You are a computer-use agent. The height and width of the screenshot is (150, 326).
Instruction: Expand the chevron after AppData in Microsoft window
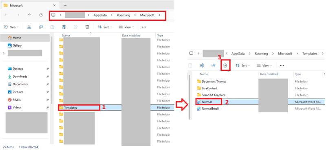tap(112, 15)
